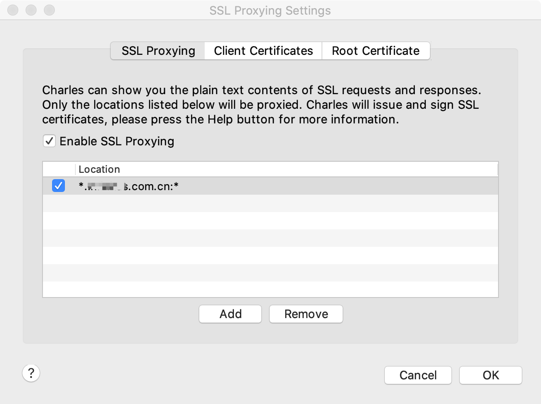This screenshot has width=541, height=404.
Task: Close the SSL Proxying Settings window
Action: click(x=13, y=10)
